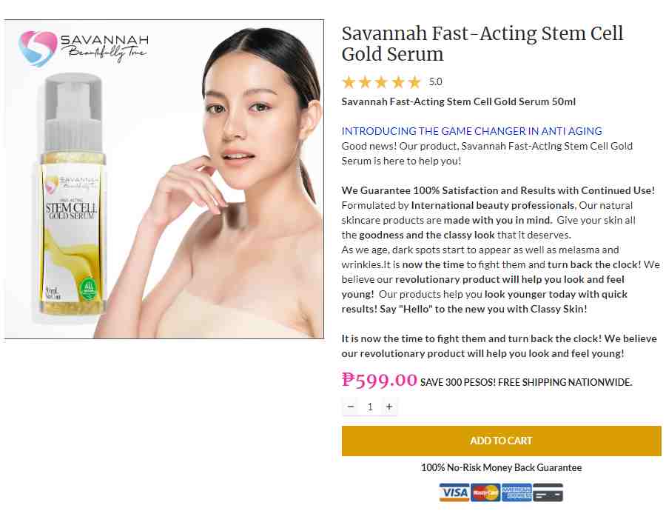Screen dimensions: 666x511
Task: Click the model's face in product photo
Action: point(242,115)
